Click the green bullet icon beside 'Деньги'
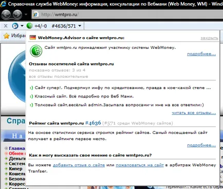This screenshot has width=223, height=189. [6, 159]
